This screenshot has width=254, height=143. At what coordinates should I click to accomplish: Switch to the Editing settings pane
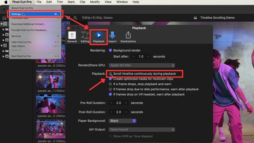point(85,37)
